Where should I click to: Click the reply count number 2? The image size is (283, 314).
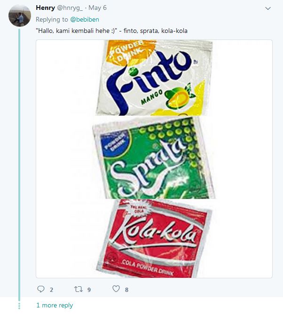(51, 290)
